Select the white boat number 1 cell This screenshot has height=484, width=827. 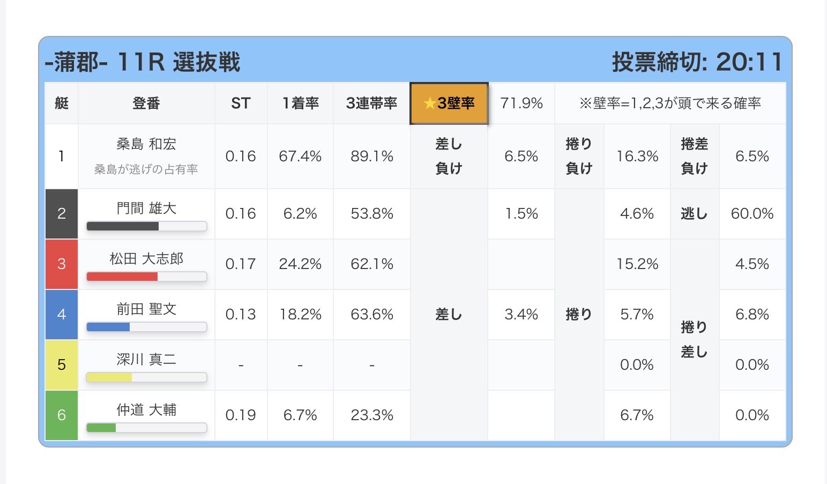click(x=62, y=157)
